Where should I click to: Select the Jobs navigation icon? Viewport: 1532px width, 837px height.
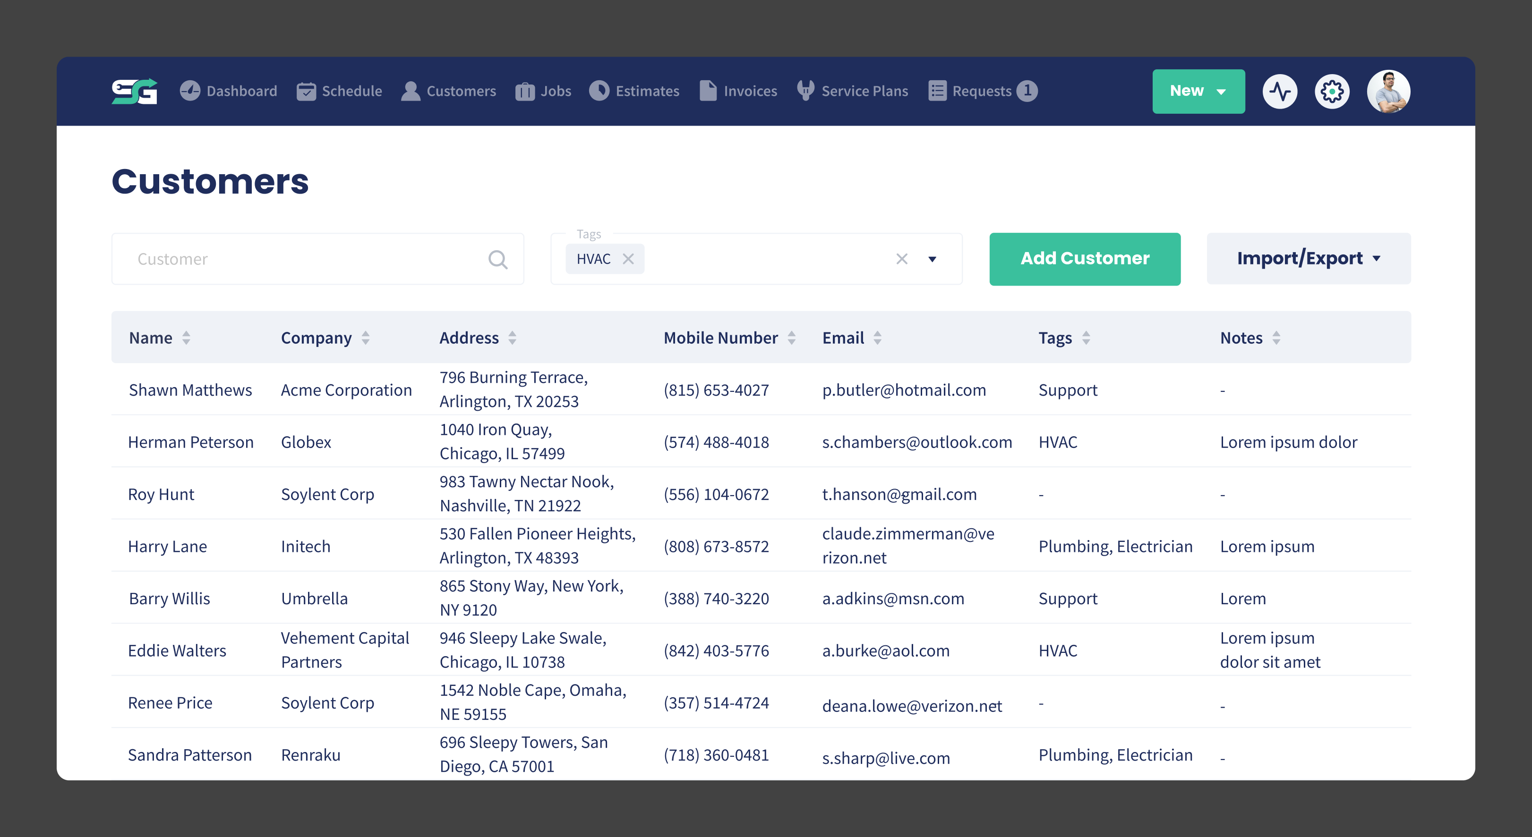526,91
